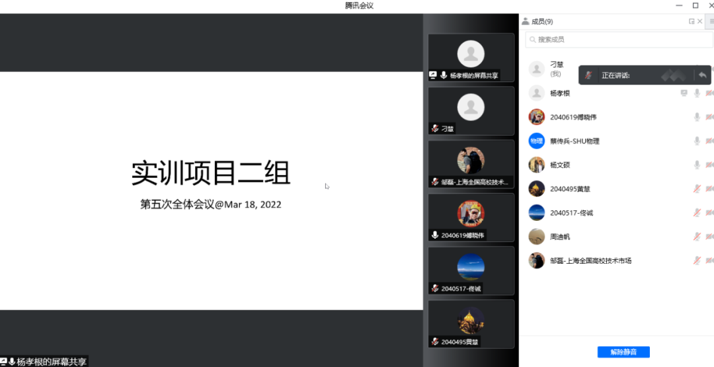Toggle the microphone of 2040619傅晓伟 in the members list
714x367 pixels.
[697, 117]
